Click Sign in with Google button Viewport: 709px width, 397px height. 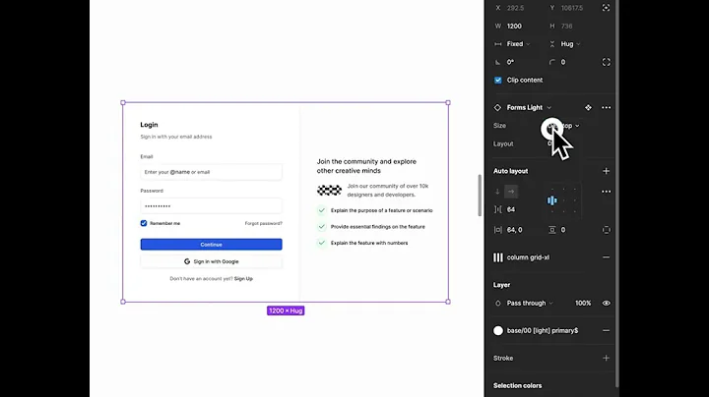(211, 261)
